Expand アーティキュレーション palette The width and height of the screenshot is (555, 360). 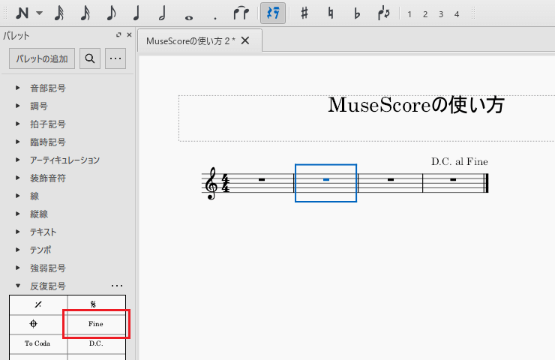tap(18, 160)
